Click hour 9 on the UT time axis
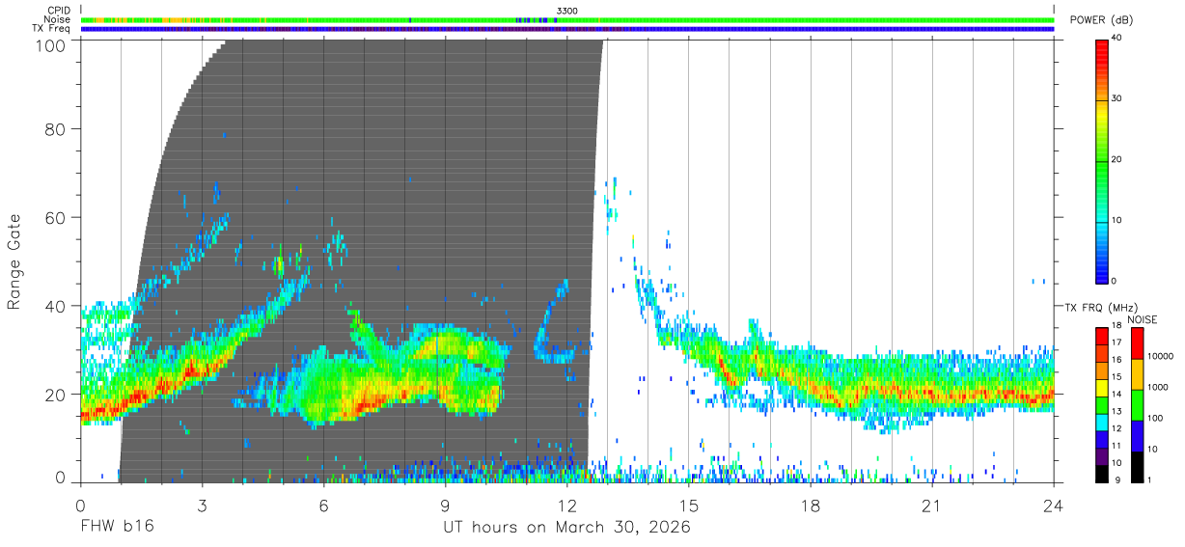 click(x=445, y=506)
